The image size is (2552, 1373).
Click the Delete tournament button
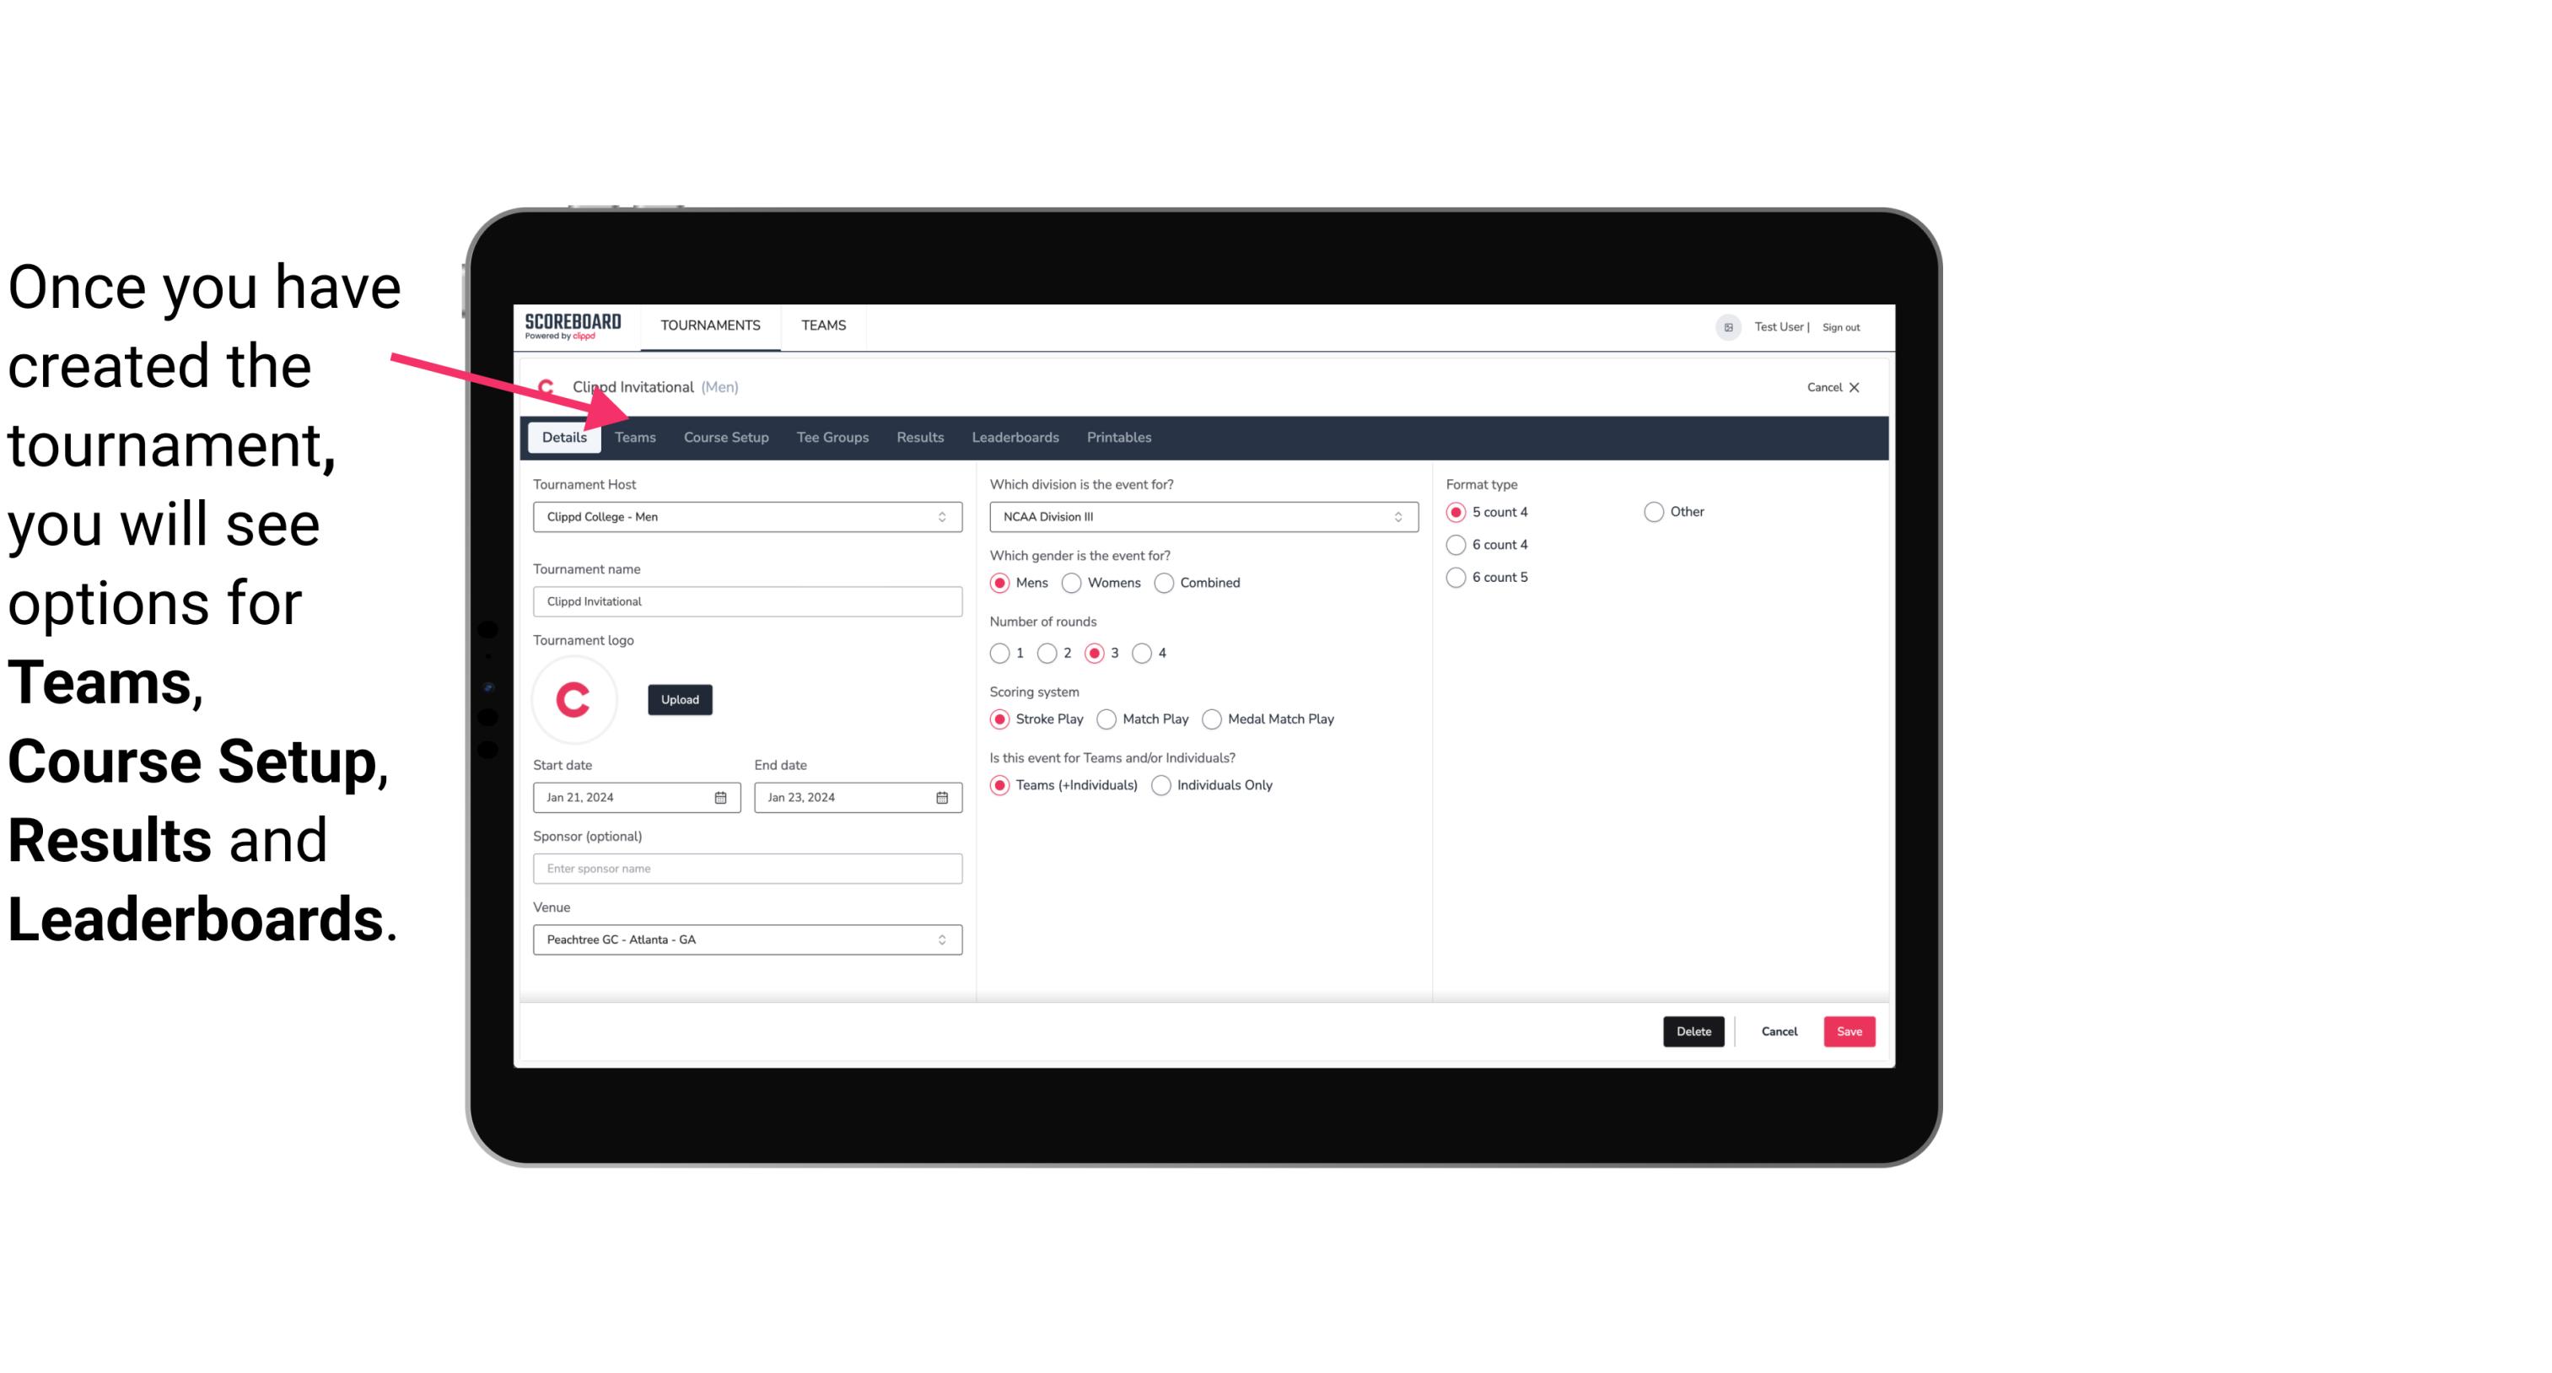[1693, 1031]
